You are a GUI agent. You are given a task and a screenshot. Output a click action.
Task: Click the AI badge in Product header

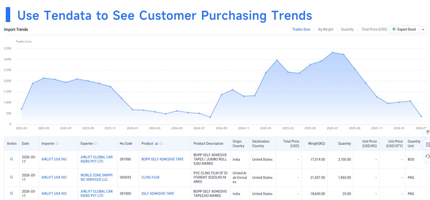(x=156, y=143)
